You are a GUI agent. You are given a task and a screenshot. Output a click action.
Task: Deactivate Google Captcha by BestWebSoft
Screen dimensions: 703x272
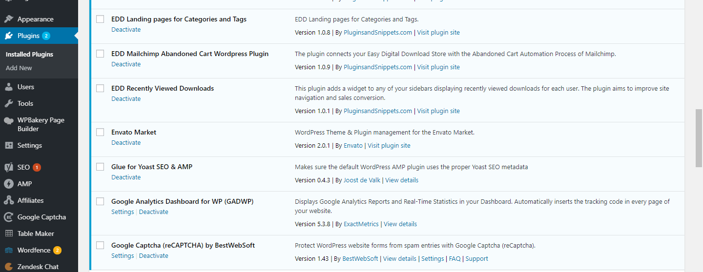154,256
